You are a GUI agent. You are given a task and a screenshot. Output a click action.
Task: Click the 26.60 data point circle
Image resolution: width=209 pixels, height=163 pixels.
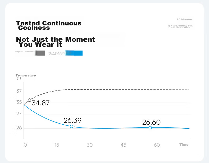coord(150,128)
